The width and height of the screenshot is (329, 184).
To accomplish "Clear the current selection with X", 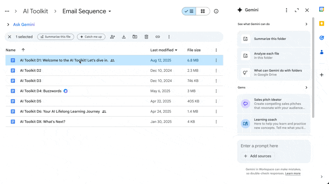I will point(9,37).
